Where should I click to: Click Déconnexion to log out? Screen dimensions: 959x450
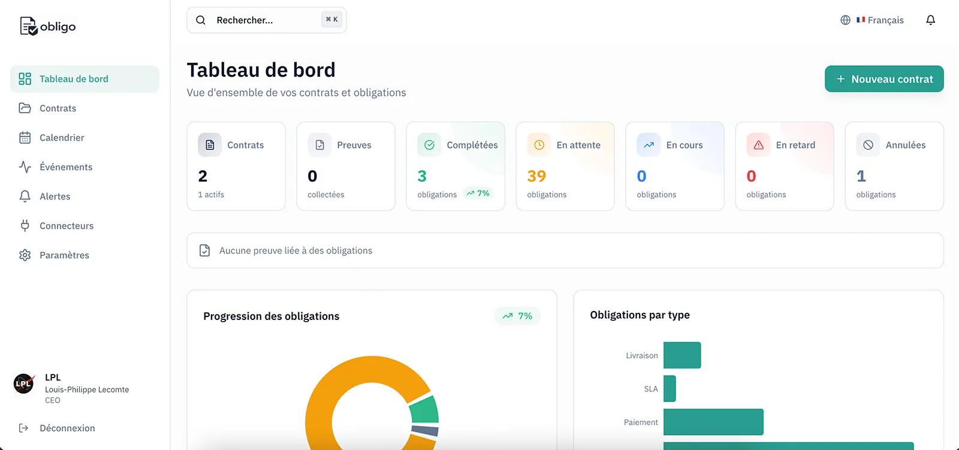pyautogui.click(x=67, y=428)
